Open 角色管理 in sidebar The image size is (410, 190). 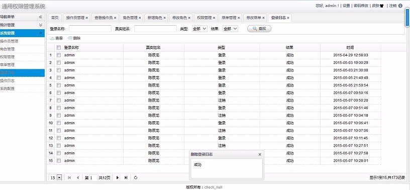click(8, 49)
